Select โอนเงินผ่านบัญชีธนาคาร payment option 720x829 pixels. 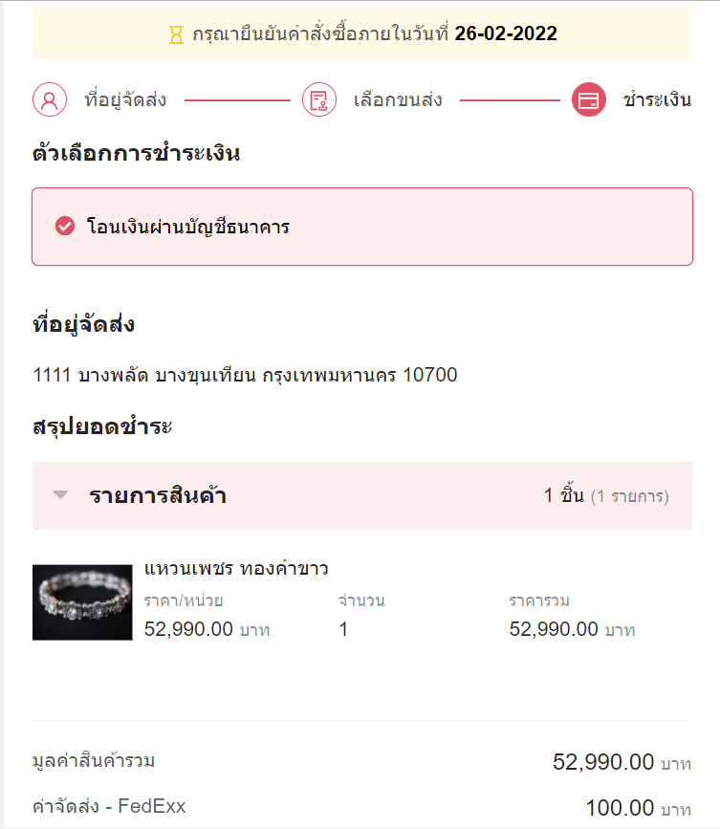pyautogui.click(x=362, y=227)
